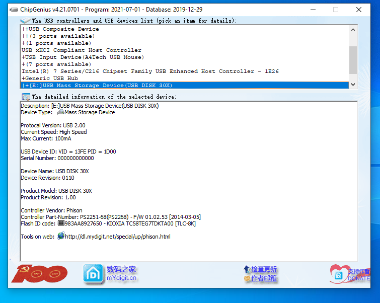Screen dimensions: 380x303
Task: Click the USB devices list header icon
Action: (x=25, y=20)
